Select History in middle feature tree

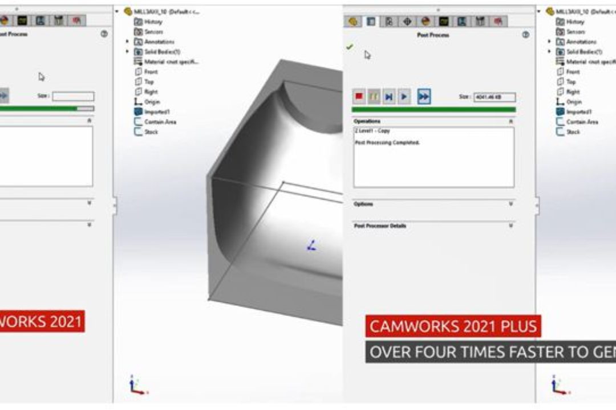[x=148, y=22]
